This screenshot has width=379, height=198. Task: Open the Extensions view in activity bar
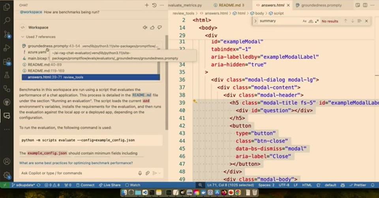pos(7,62)
